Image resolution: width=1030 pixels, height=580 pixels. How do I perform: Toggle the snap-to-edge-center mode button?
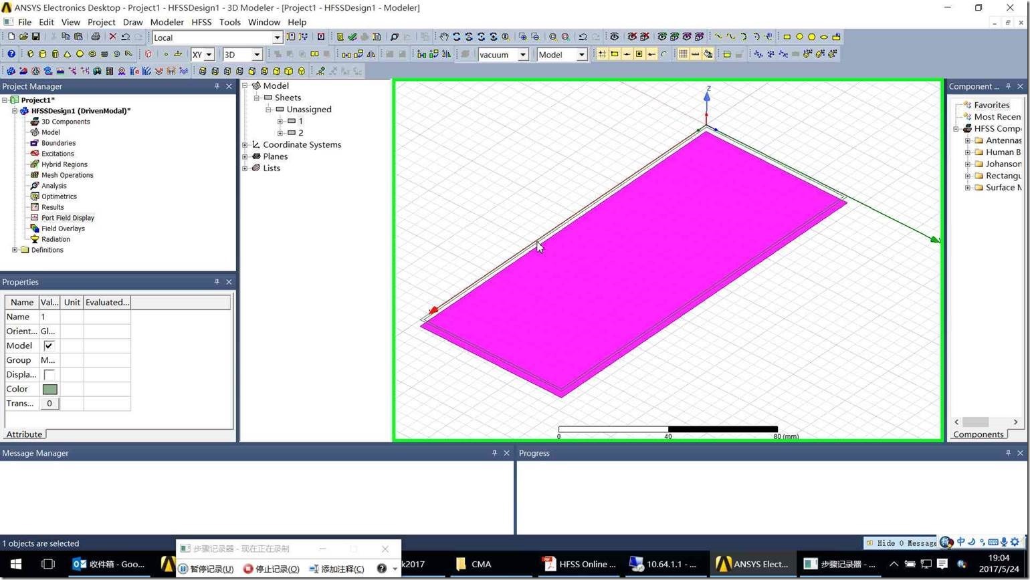pos(627,54)
